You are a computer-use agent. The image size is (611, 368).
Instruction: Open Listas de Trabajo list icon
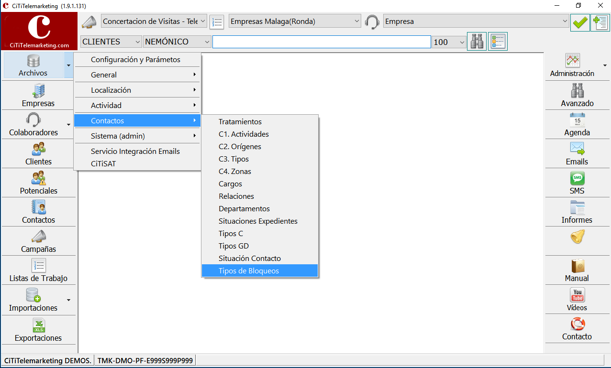point(38,265)
